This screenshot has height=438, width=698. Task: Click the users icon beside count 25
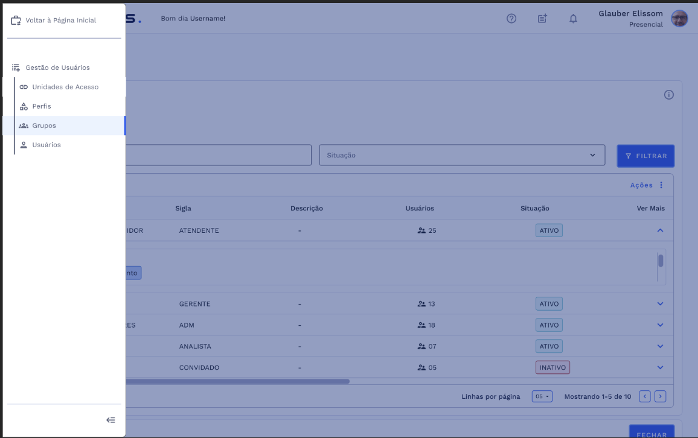click(421, 230)
